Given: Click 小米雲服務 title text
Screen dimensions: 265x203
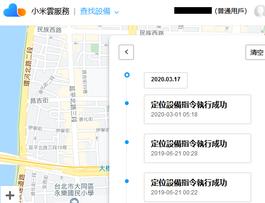Looking at the screenshot, I should click(x=50, y=11).
